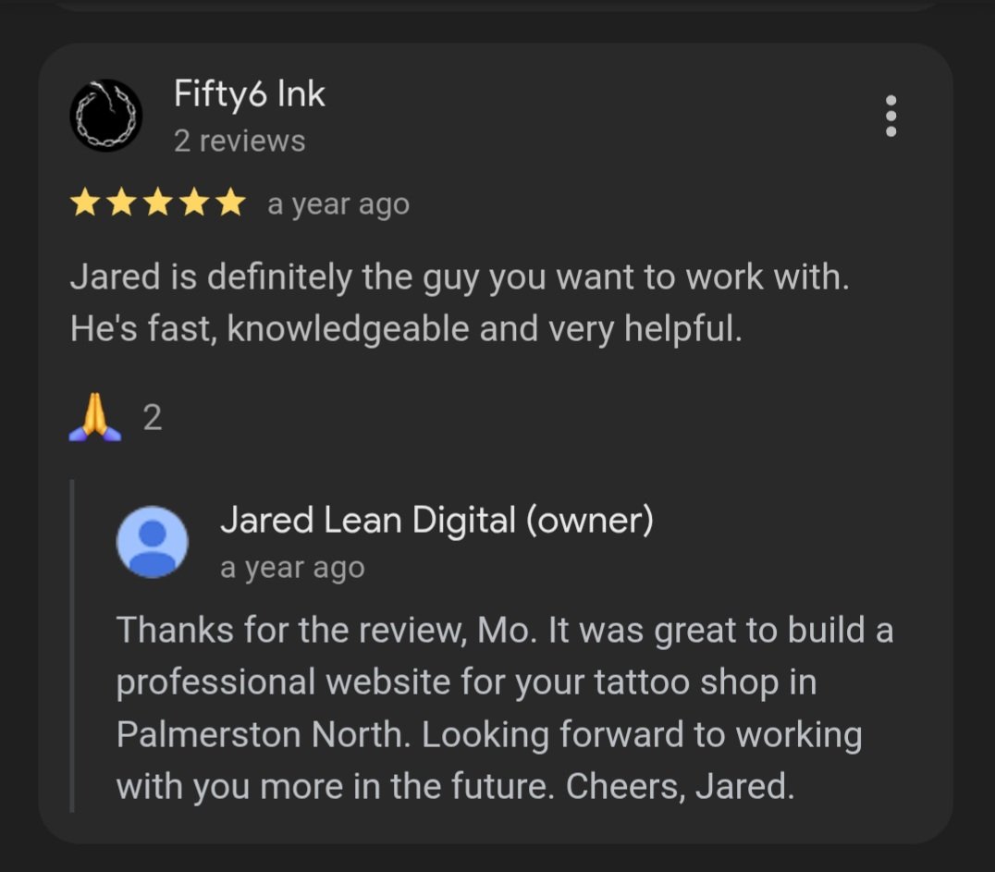Open the three-dot review options menu
This screenshot has height=872, width=995.
click(891, 116)
